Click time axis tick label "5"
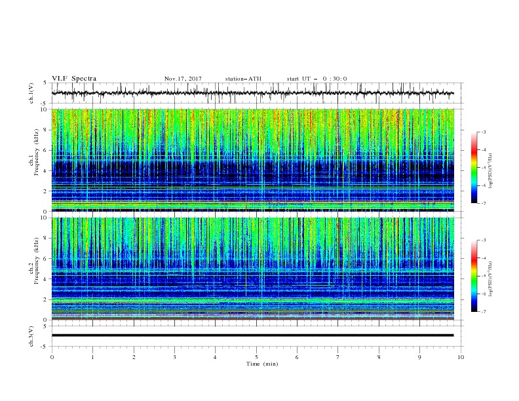The height and width of the screenshot is (401, 519). pyautogui.click(x=256, y=357)
